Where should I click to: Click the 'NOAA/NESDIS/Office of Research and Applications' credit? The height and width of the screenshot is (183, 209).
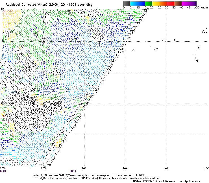click(x=166, y=181)
